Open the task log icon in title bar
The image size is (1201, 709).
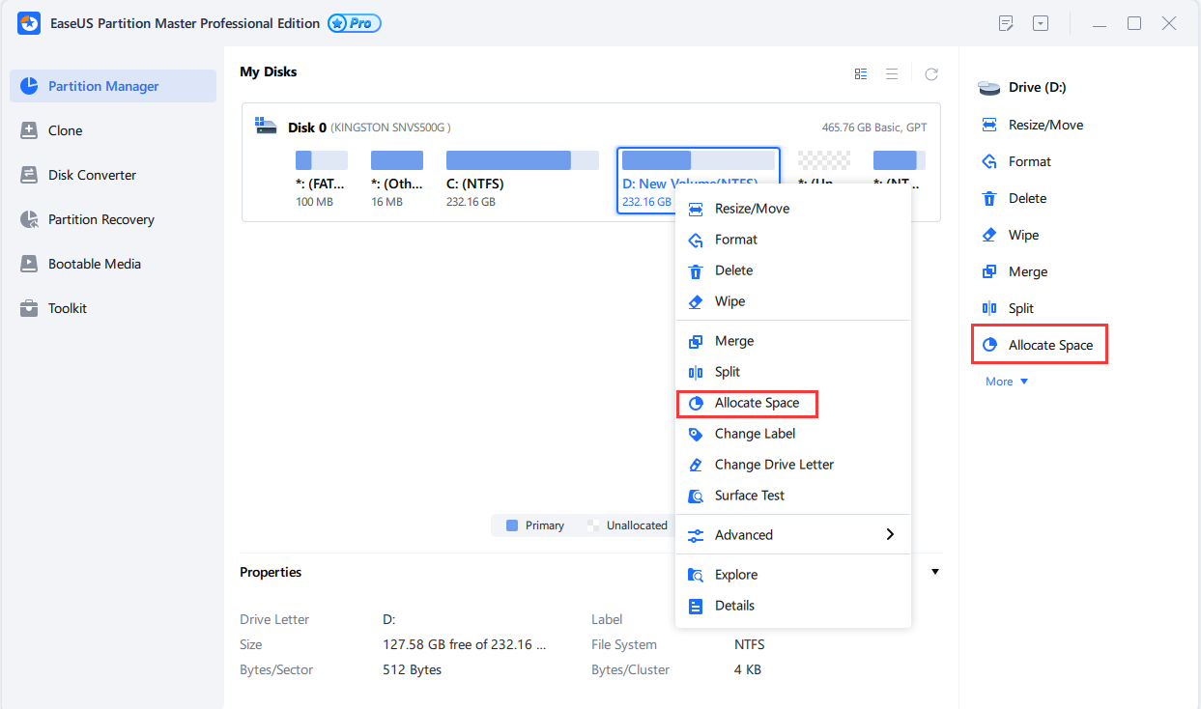tap(1006, 23)
